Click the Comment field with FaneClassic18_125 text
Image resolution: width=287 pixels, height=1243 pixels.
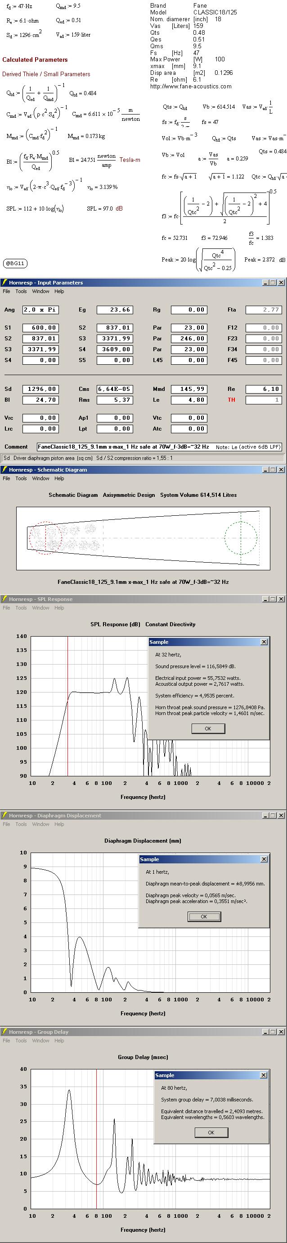[159, 447]
